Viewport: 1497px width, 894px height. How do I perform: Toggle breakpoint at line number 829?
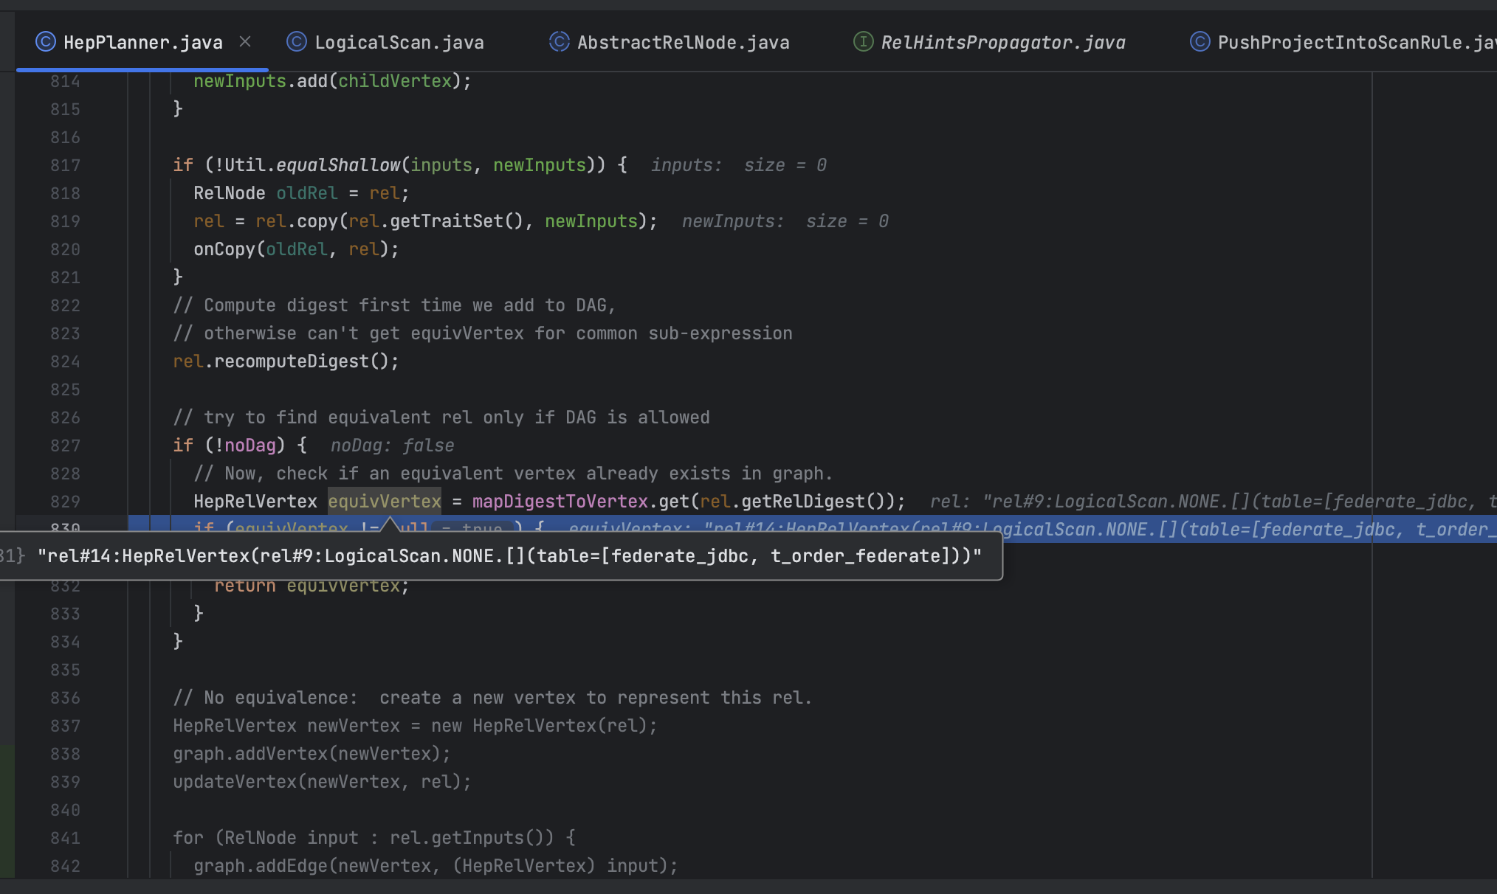coord(65,502)
